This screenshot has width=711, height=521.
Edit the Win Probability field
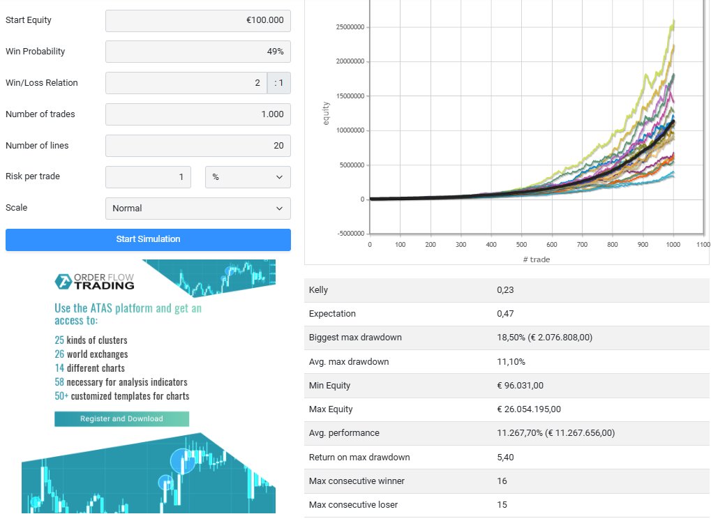tap(198, 52)
